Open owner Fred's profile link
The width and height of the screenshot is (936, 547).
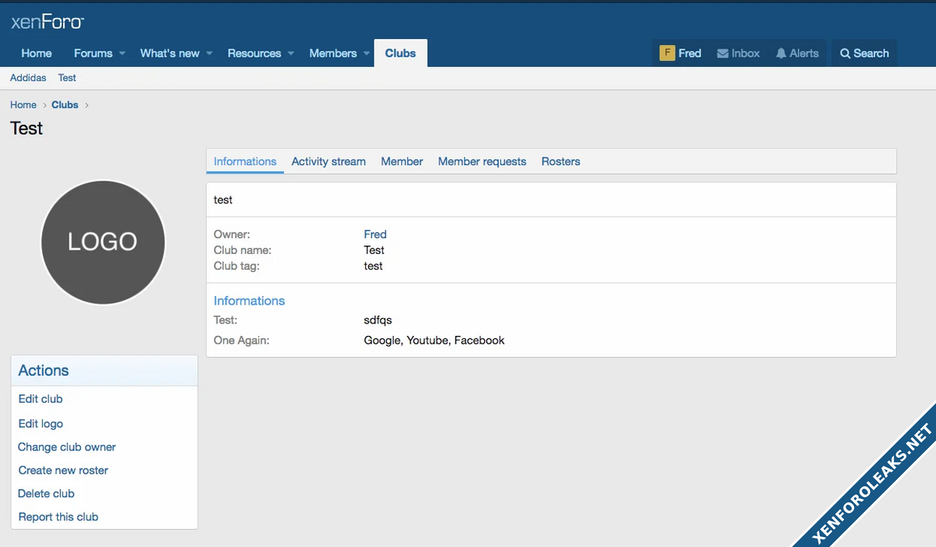pos(375,234)
